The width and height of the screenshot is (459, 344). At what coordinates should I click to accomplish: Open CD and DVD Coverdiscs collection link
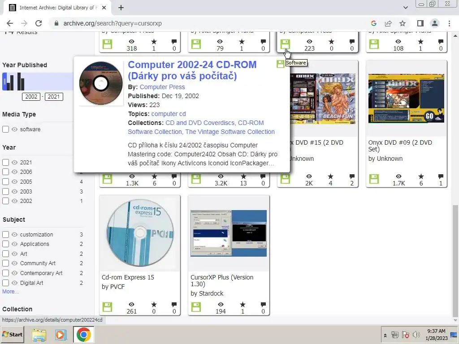point(200,123)
